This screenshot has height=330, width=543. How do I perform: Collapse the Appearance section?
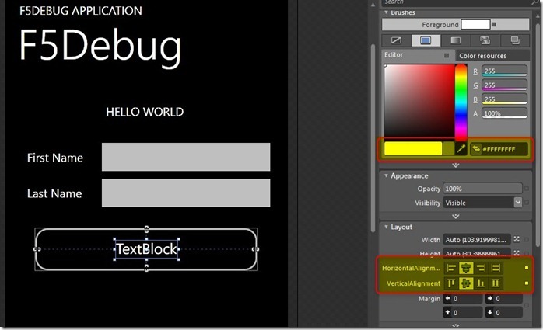pos(386,175)
